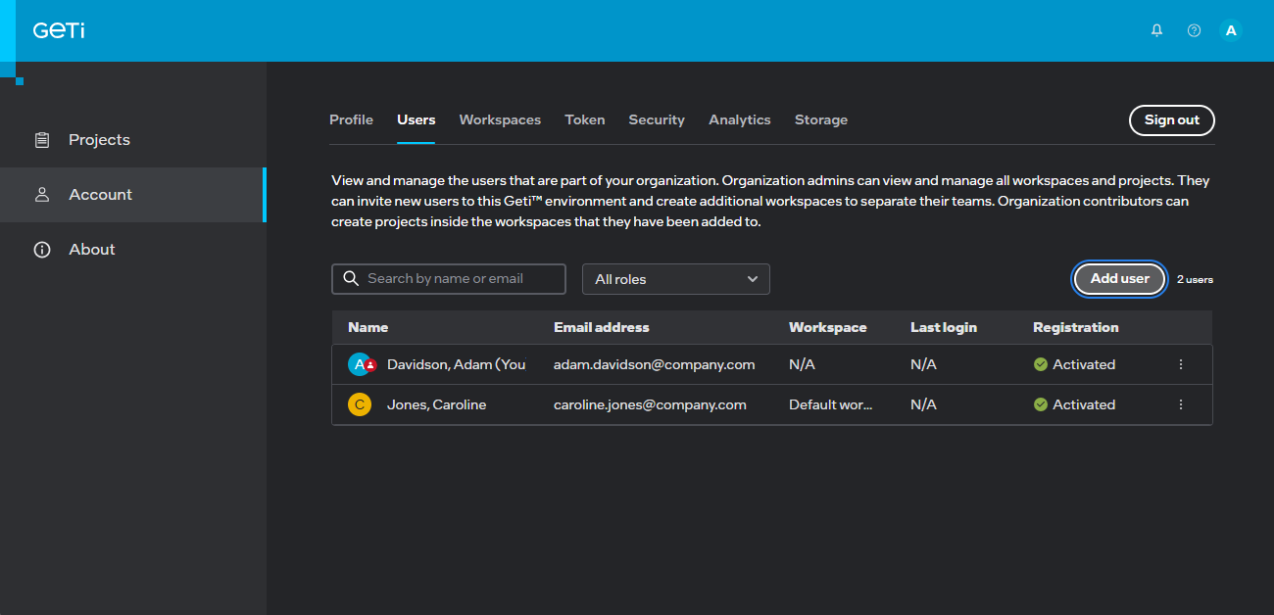The height and width of the screenshot is (615, 1274).
Task: Select Account in the sidebar
Action: tap(100, 195)
